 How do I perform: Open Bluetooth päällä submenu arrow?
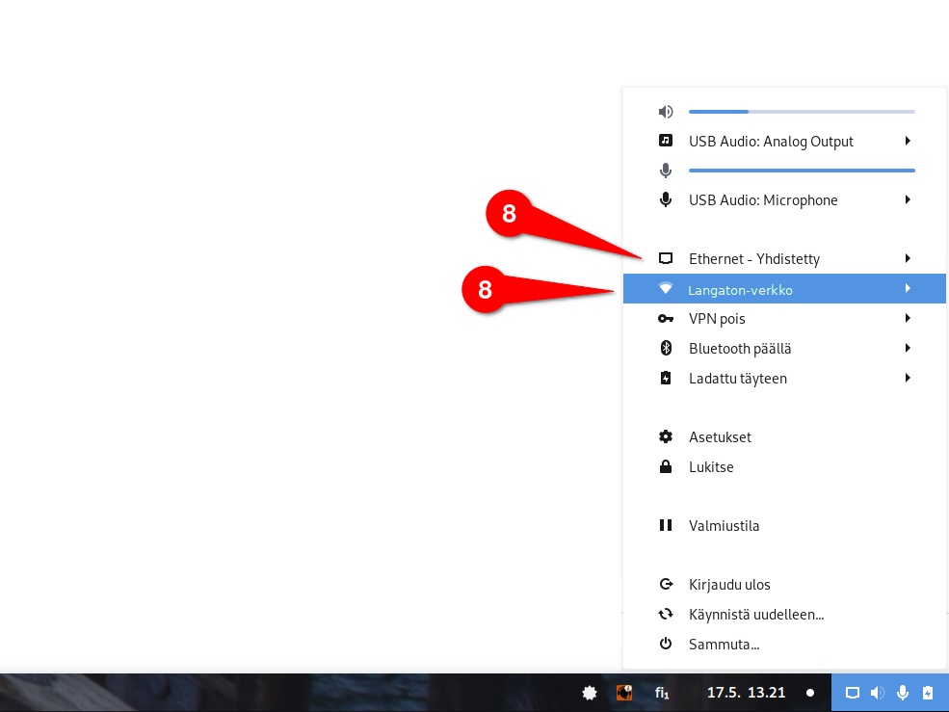(908, 348)
